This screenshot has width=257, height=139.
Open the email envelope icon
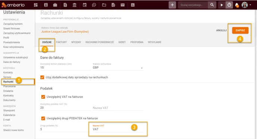[123, 5]
